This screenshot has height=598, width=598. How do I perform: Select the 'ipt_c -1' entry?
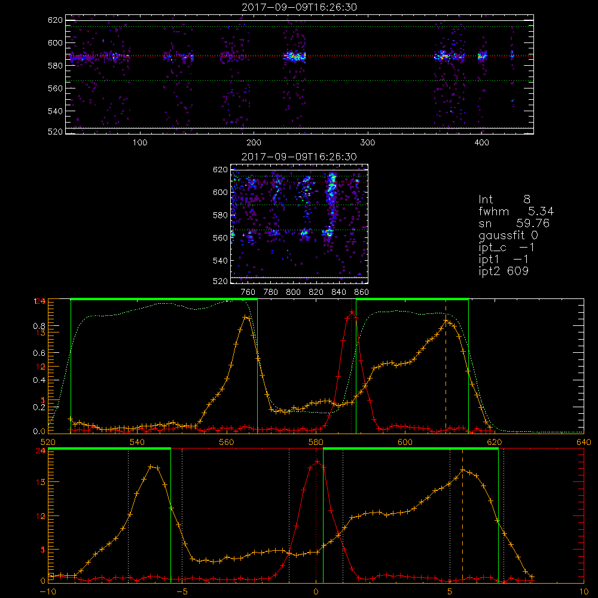click(x=507, y=248)
